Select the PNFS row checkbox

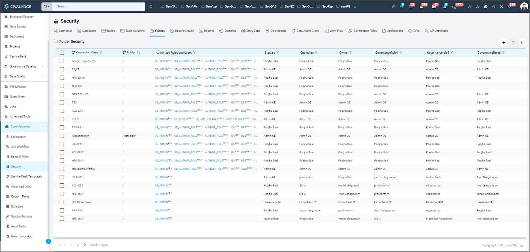point(62,119)
